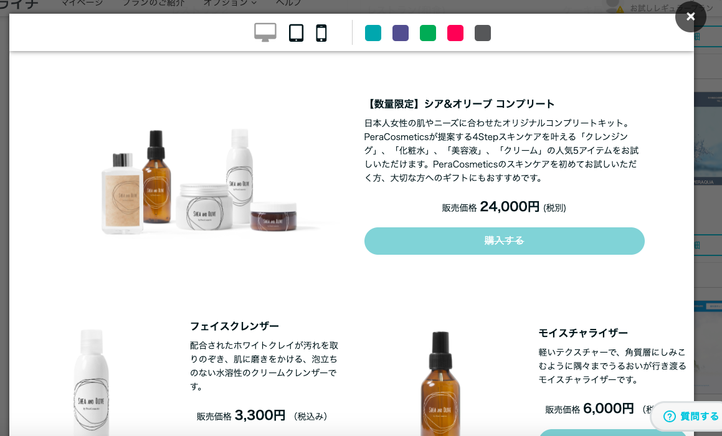Open the マイページ menu item

click(x=82, y=3)
